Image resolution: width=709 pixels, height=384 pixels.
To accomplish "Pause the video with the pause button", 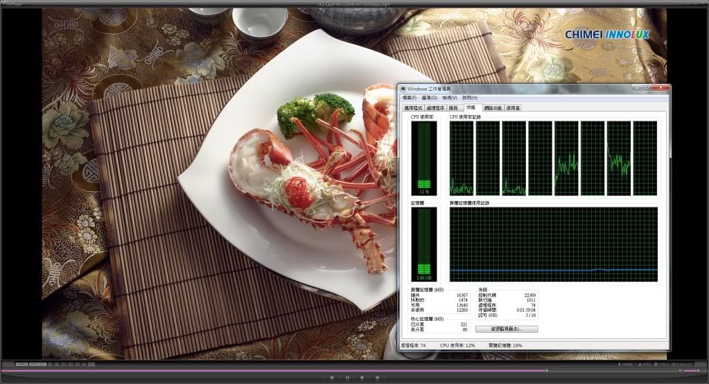I will (347, 378).
